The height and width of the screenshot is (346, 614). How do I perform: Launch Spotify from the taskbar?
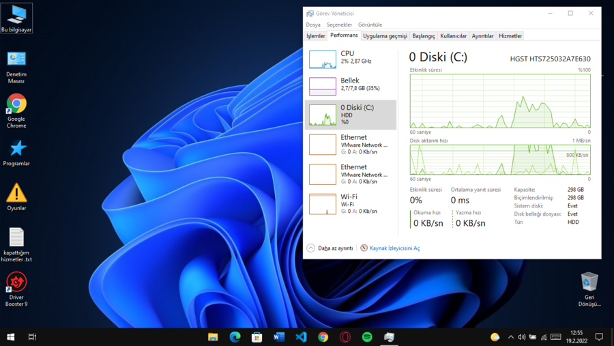(367, 337)
